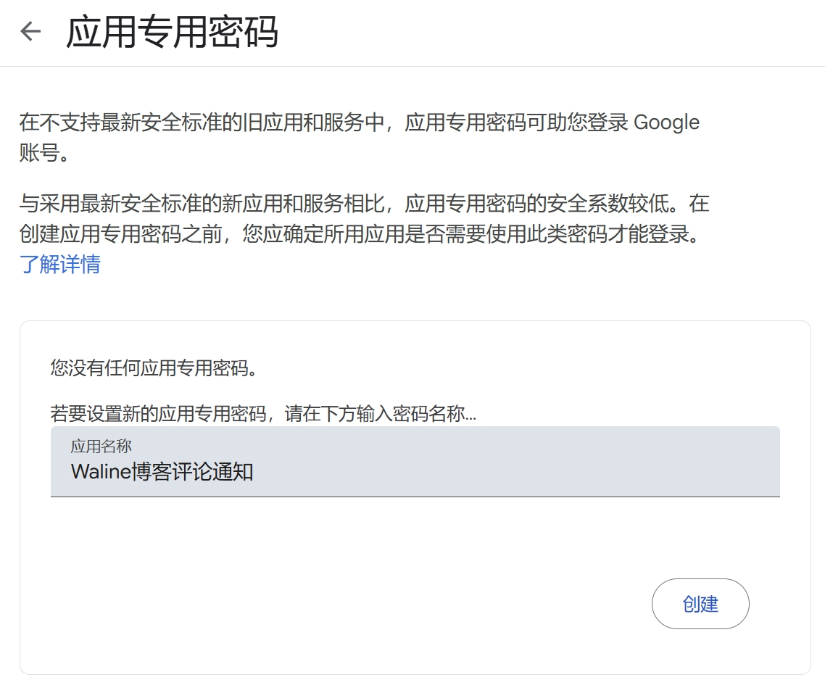Go back using the left arrow icon

coord(30,31)
